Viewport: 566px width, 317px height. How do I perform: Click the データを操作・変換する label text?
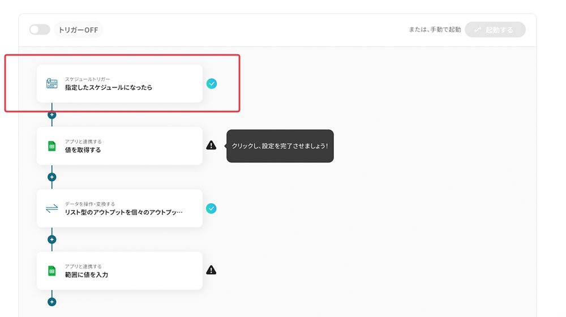click(x=90, y=204)
